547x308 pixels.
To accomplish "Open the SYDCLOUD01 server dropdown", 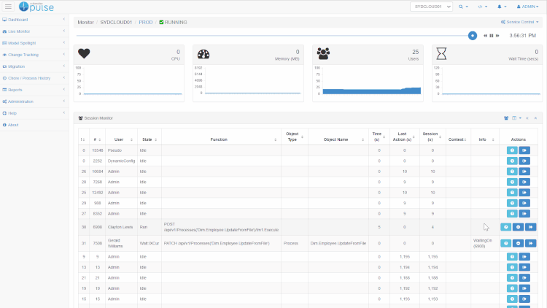I will tap(431, 7).
